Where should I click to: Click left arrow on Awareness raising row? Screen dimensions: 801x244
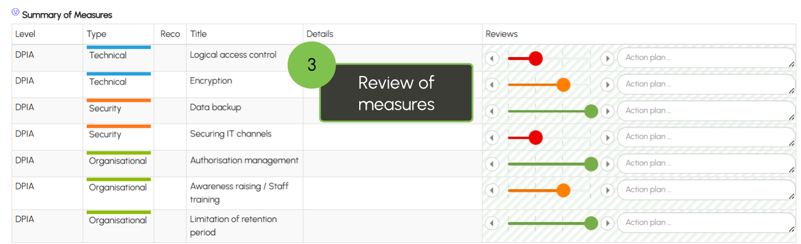(491, 190)
